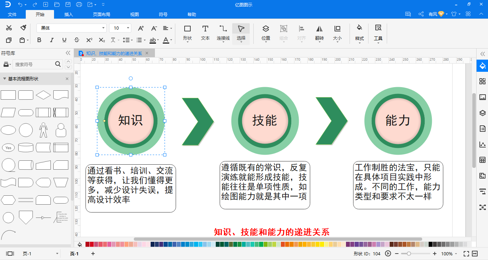Toggle underline text formatting
This screenshot has width=488, height=260.
point(64,40)
